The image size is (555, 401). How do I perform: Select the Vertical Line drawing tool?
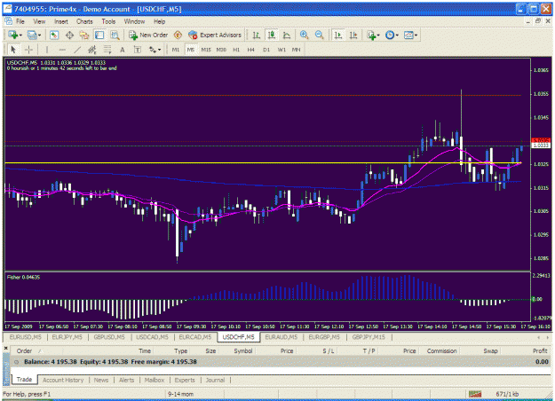point(47,50)
